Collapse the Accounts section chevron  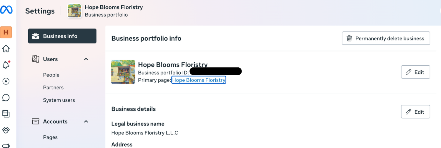(86, 122)
